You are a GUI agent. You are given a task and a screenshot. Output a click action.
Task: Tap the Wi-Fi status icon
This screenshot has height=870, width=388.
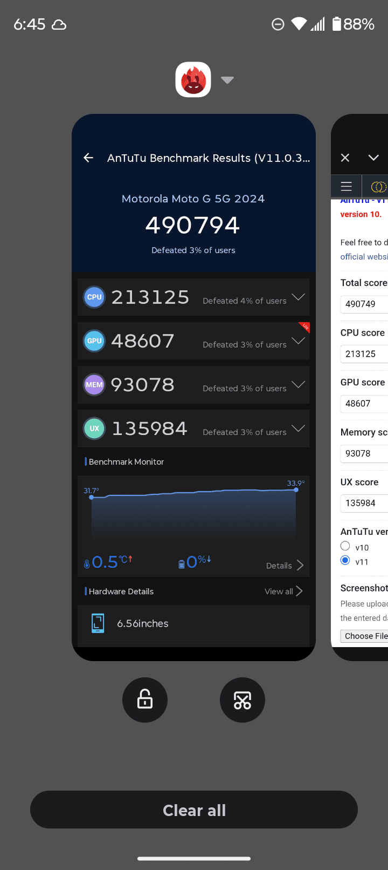[299, 24]
